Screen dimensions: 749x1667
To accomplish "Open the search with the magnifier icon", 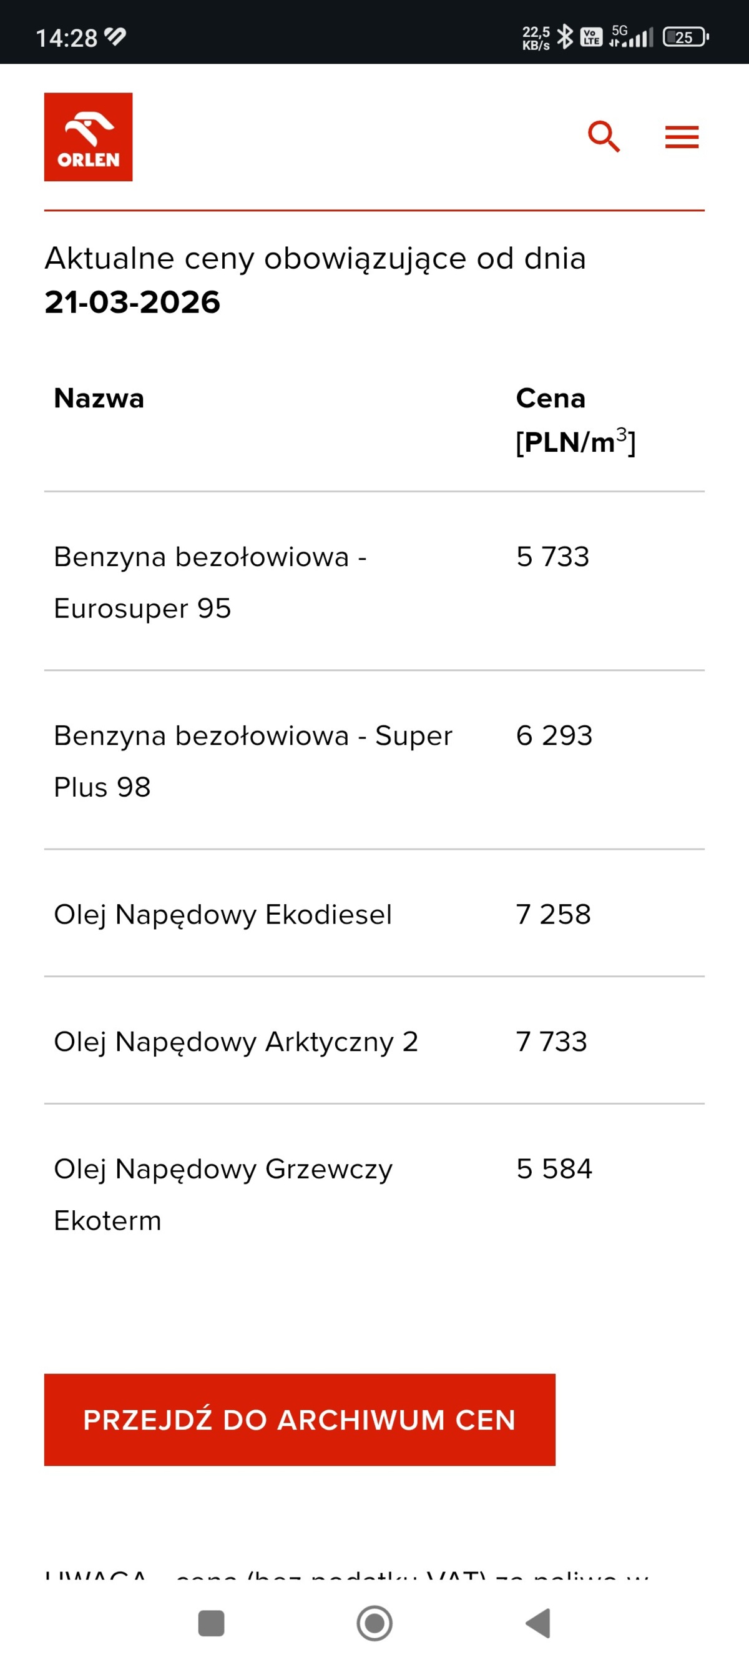I will click(x=604, y=137).
